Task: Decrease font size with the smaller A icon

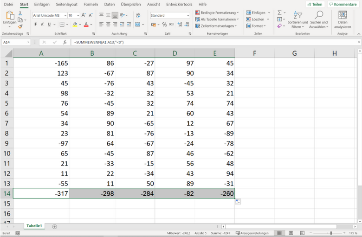Action: pos(90,15)
